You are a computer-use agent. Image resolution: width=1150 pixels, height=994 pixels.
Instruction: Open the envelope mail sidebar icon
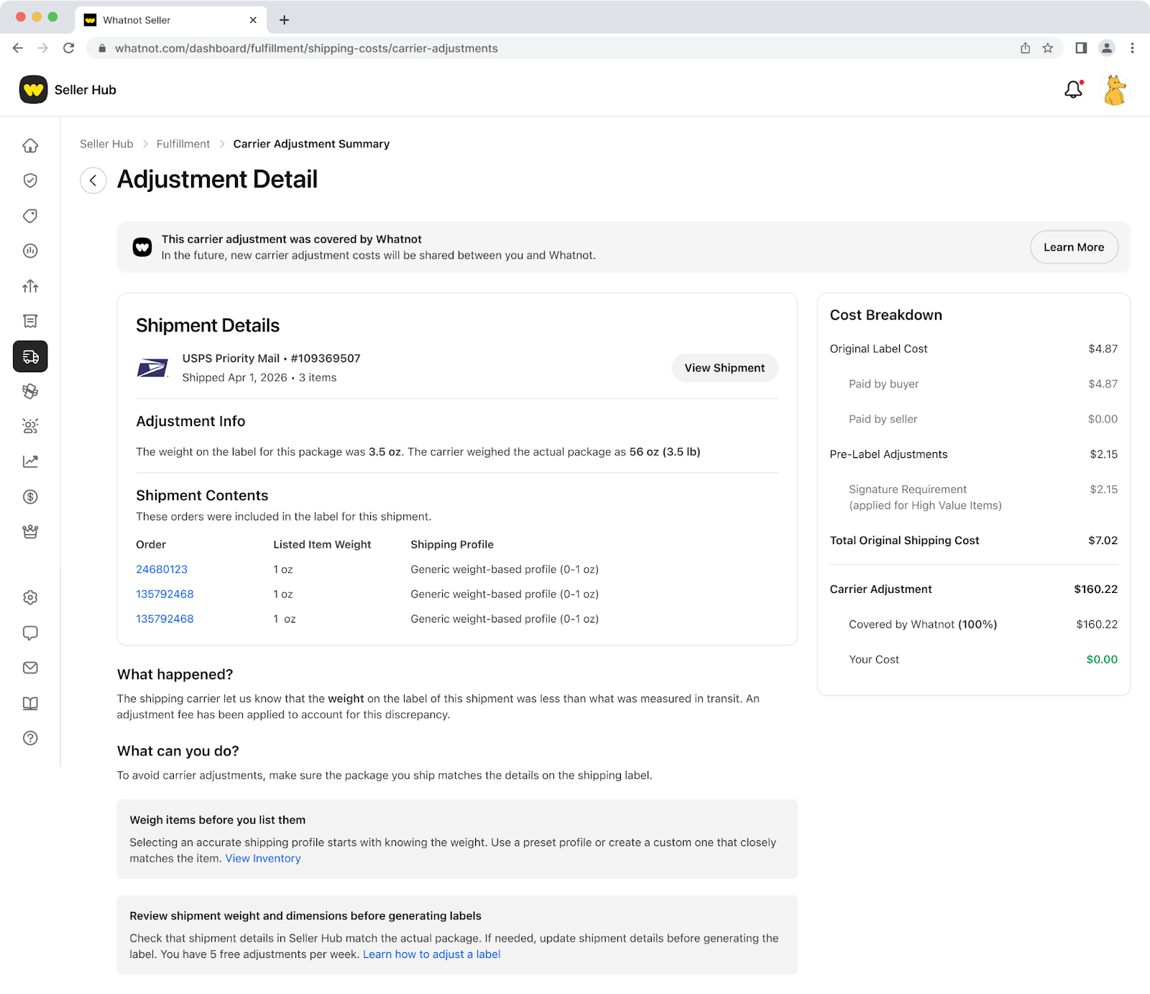(x=30, y=668)
